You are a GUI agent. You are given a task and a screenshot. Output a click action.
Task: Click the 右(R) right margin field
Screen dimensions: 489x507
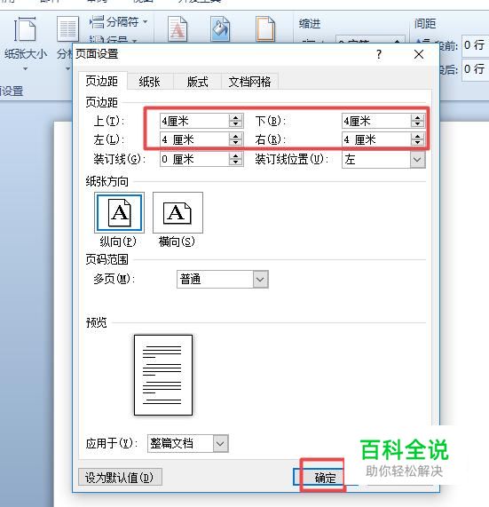pos(376,139)
